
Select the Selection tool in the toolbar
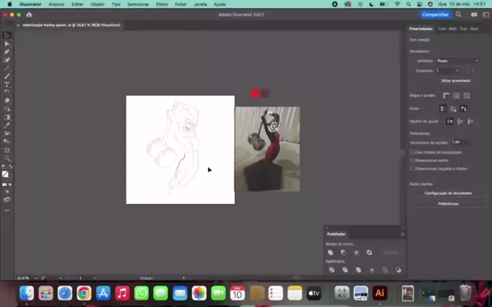click(7, 35)
